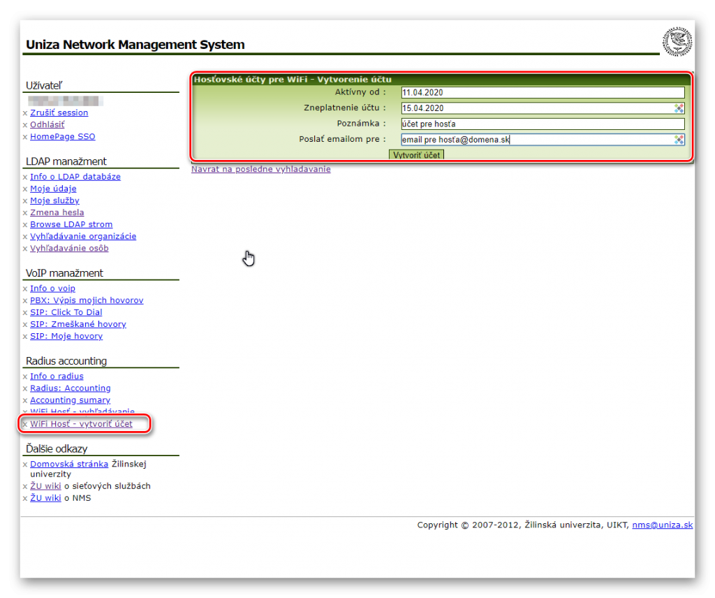Viewport: 715px width, 598px height.
Task: Open Radius: Accounting link
Action: pyautogui.click(x=71, y=388)
